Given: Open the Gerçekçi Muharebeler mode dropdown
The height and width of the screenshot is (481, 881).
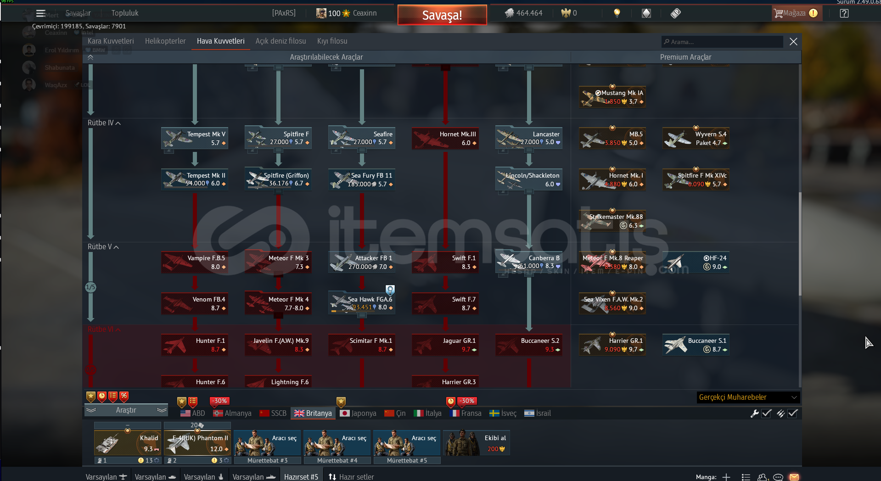Looking at the screenshot, I should point(747,397).
